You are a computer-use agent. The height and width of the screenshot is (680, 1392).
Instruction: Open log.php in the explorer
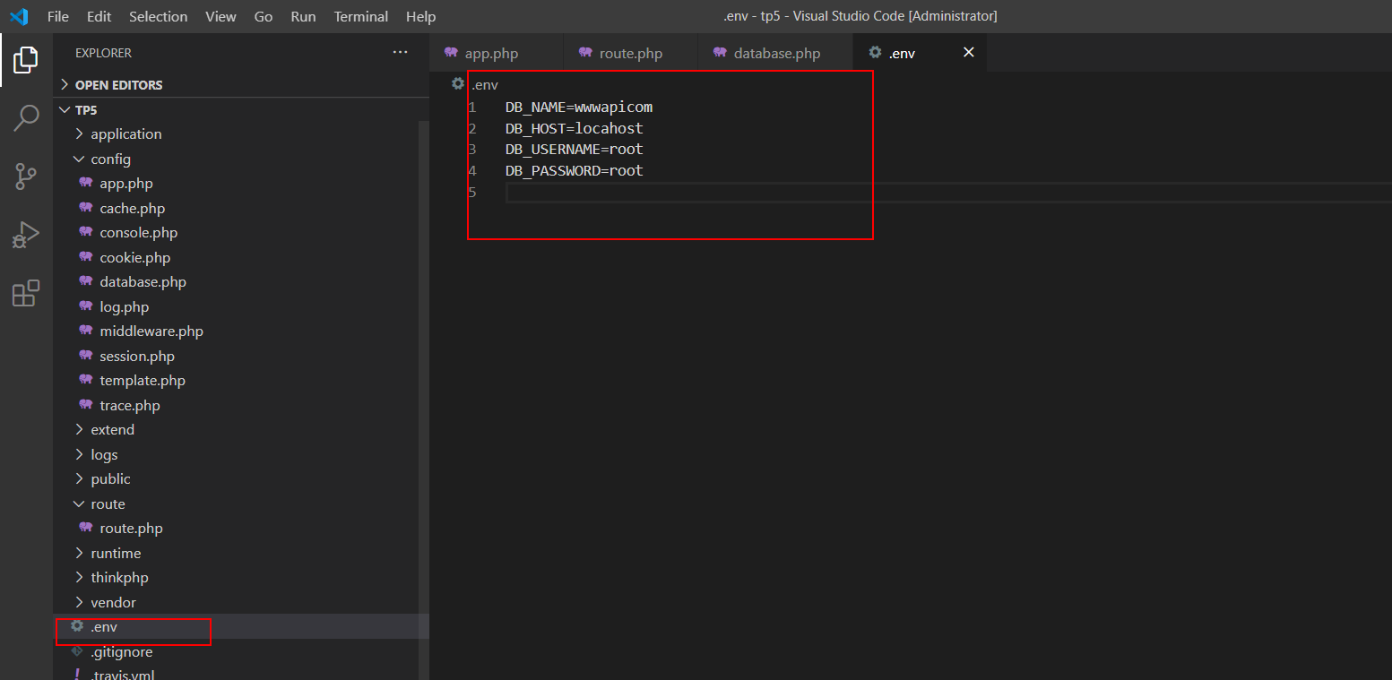click(x=236, y=306)
